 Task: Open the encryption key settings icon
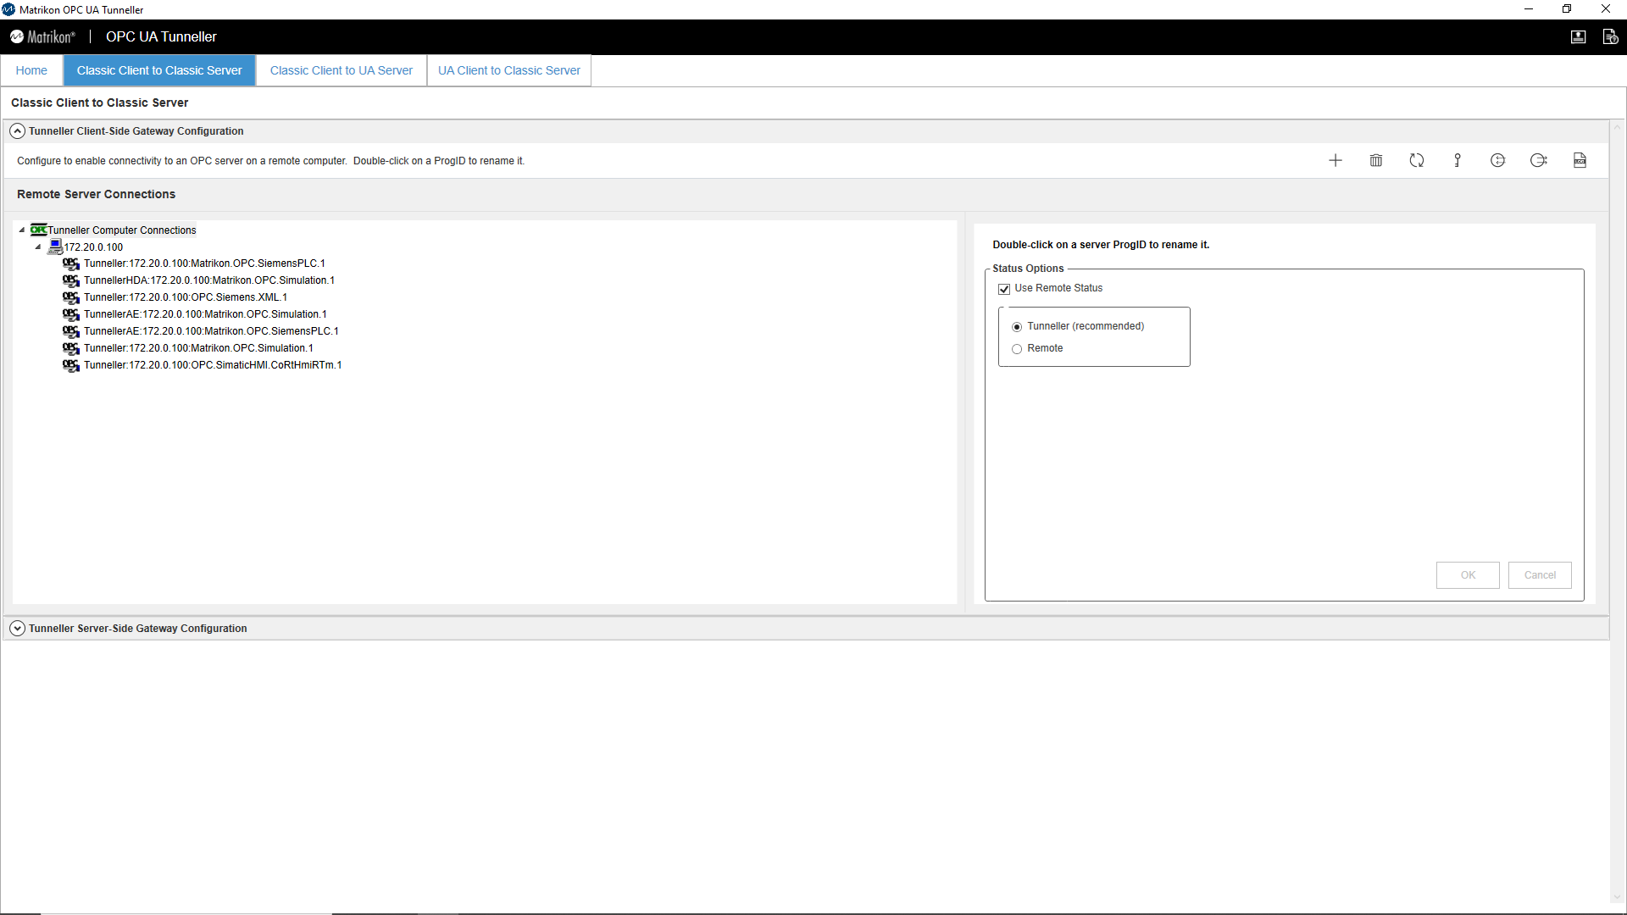click(x=1458, y=160)
